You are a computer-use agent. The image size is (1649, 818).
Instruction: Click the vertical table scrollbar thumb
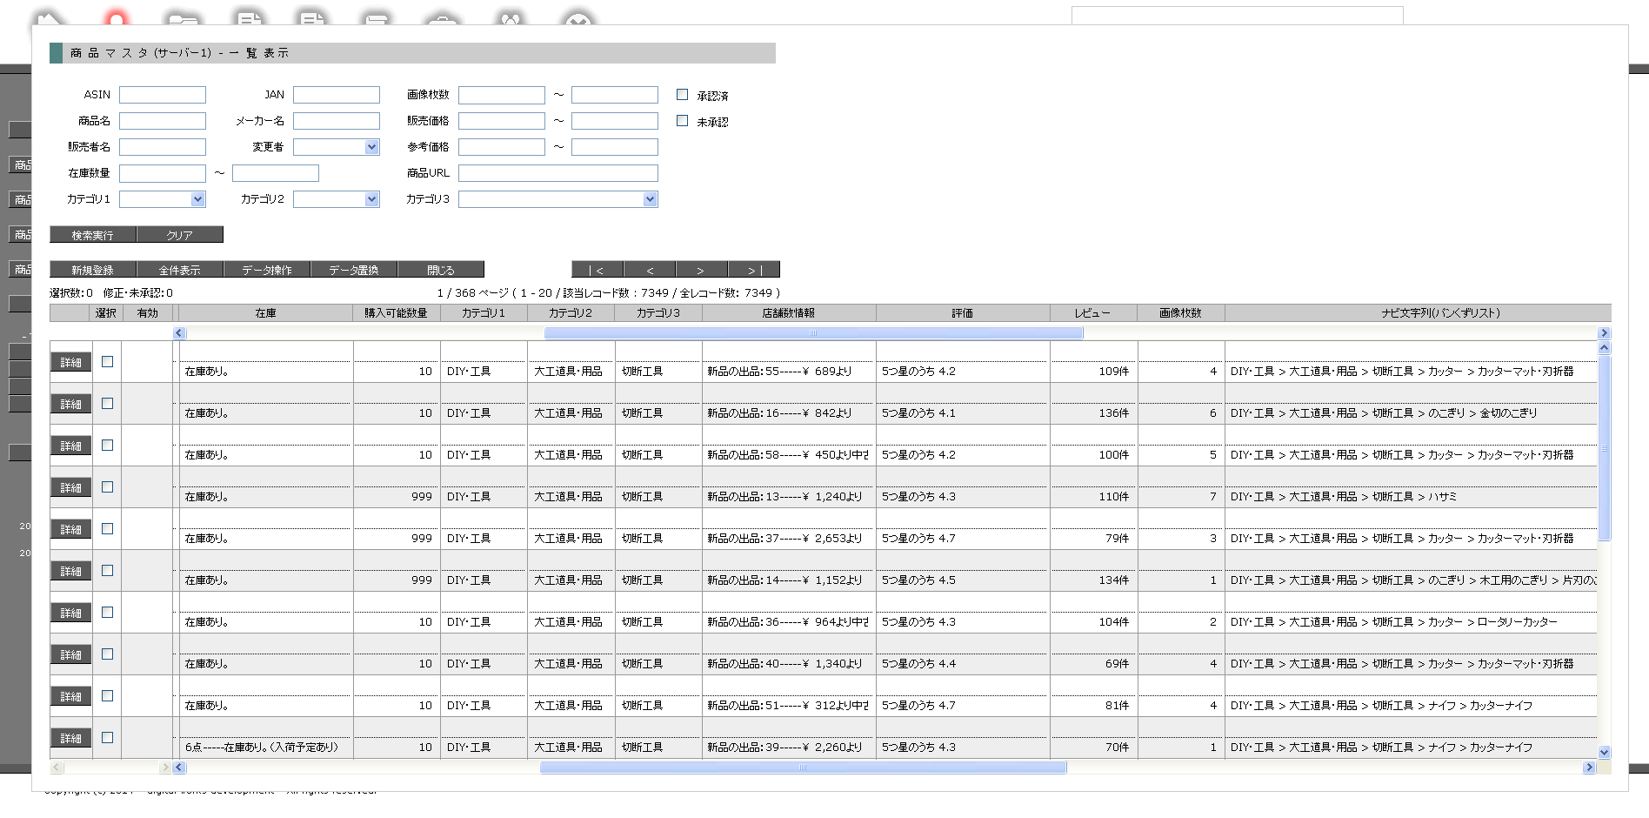coord(1604,448)
